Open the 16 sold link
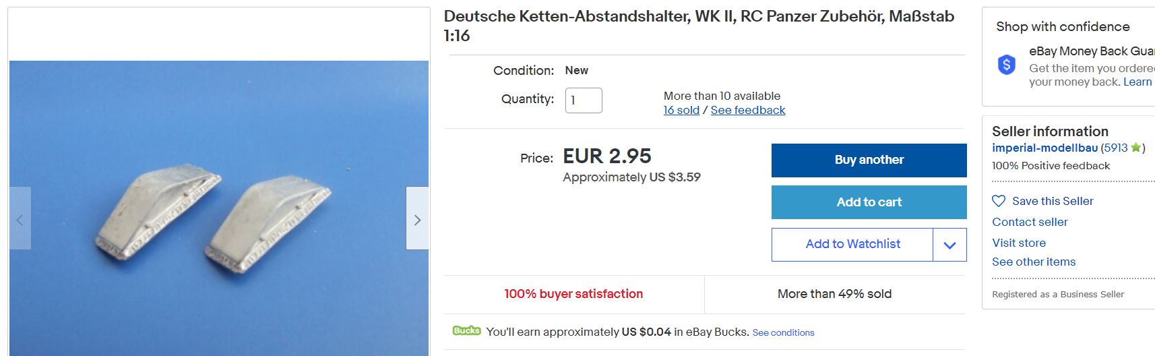 click(x=681, y=110)
